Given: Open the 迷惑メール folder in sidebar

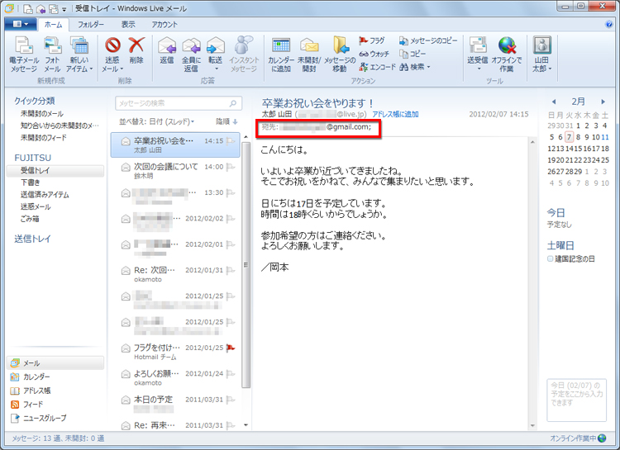Looking at the screenshot, I should (36, 206).
